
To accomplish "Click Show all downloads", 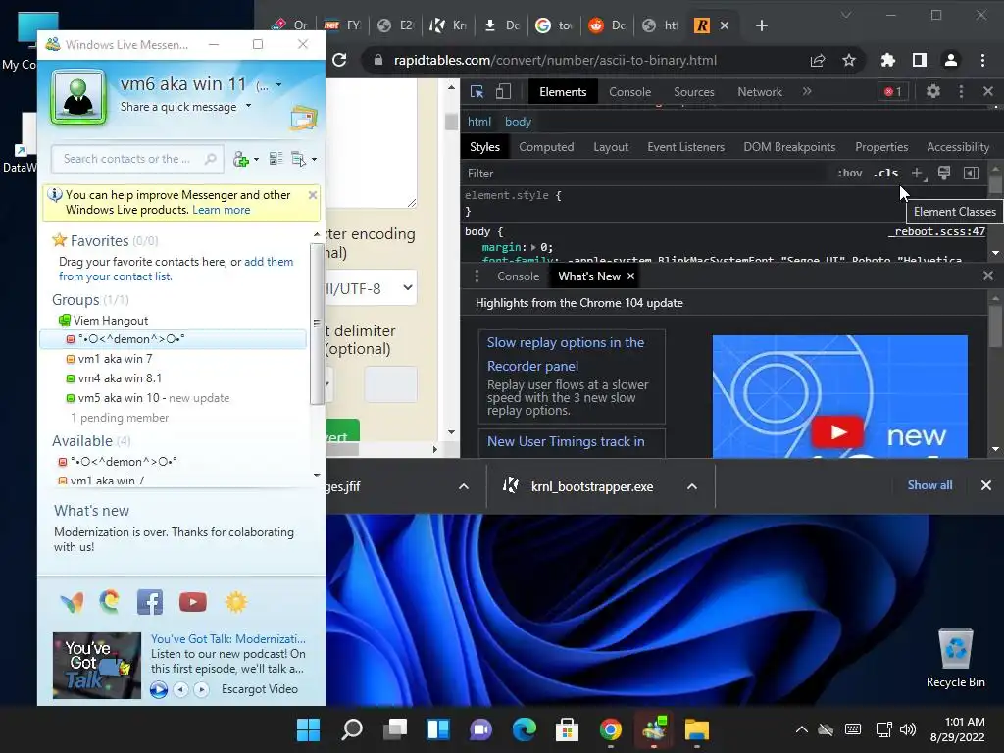I will [x=929, y=485].
